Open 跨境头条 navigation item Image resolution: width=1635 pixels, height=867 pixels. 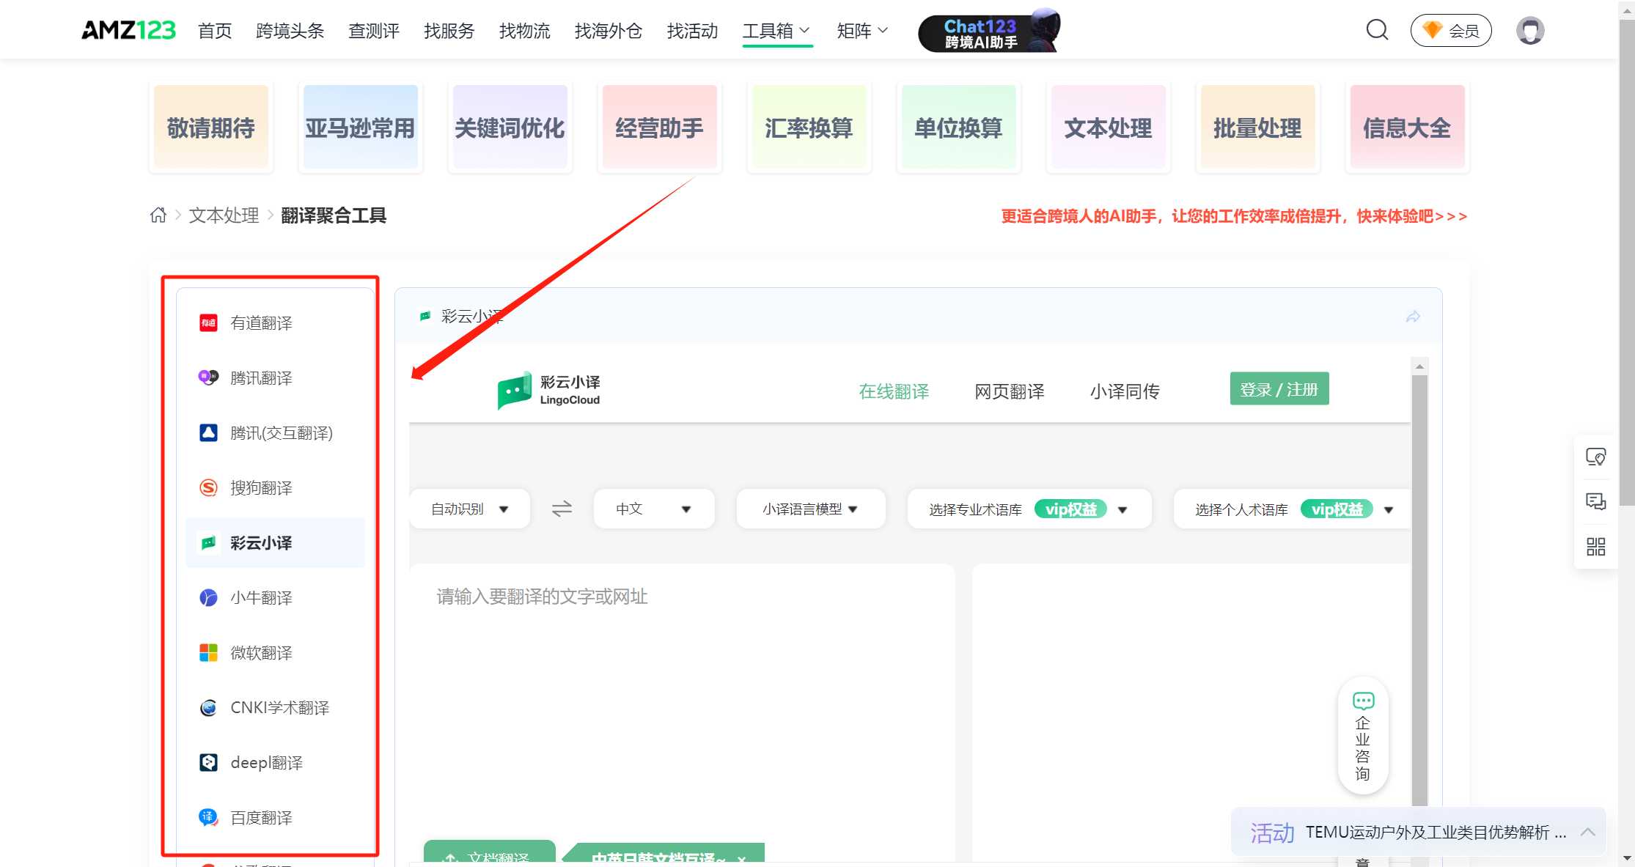point(290,31)
